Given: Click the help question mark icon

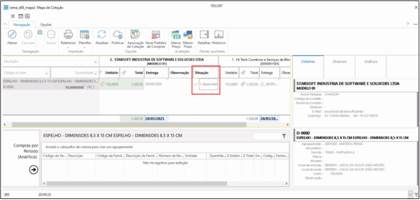Looking at the screenshot, I should (407, 24).
